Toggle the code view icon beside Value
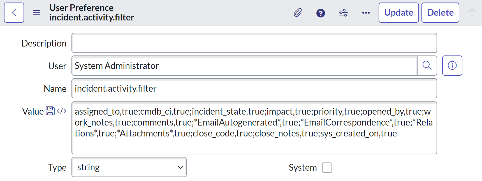The image size is (482, 181). [x=62, y=111]
